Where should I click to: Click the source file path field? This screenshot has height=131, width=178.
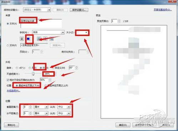34,45
